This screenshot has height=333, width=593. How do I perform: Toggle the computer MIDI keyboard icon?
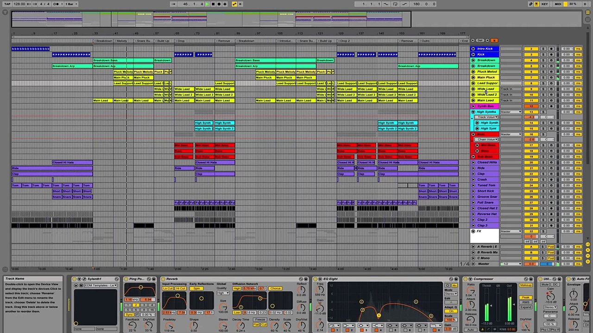point(537,4)
